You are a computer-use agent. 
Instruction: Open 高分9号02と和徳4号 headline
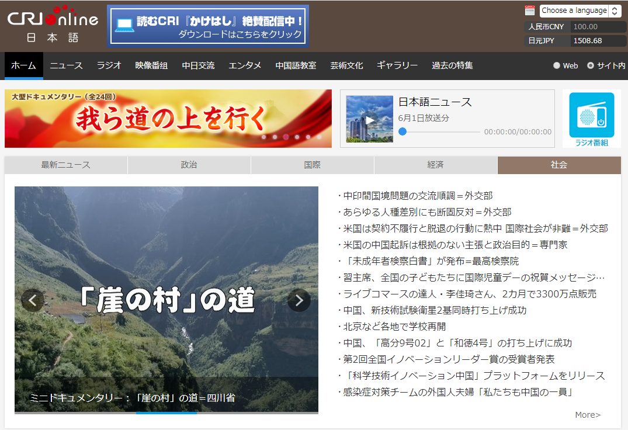(x=457, y=343)
